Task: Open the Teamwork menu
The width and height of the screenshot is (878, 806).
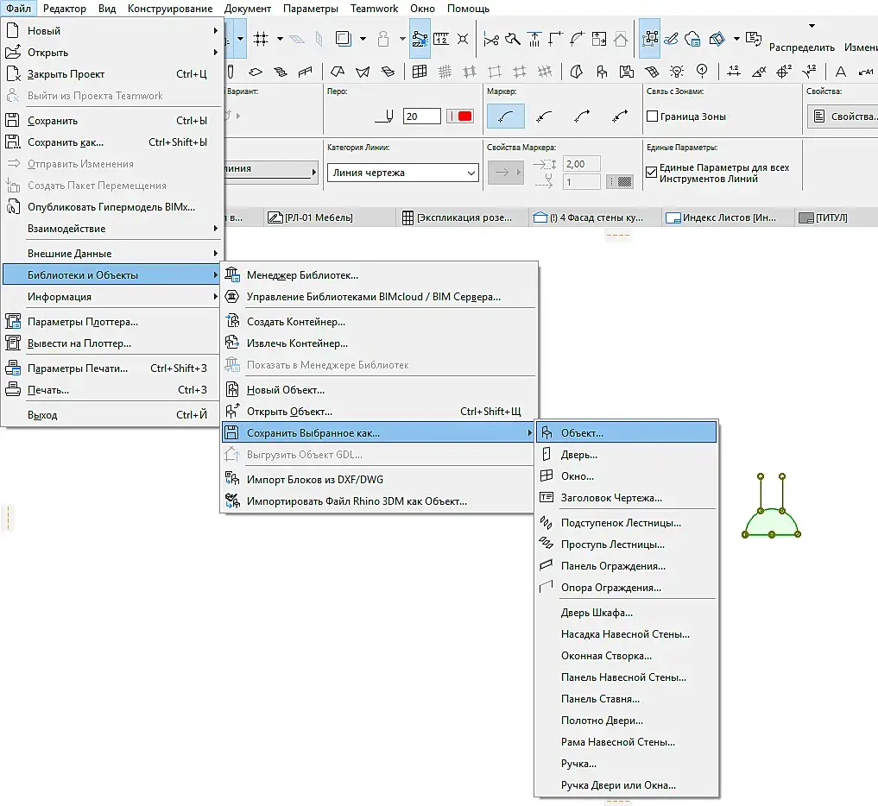Action: click(x=374, y=9)
